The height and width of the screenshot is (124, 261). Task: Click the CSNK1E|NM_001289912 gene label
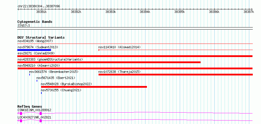pyautogui.click(x=34, y=110)
